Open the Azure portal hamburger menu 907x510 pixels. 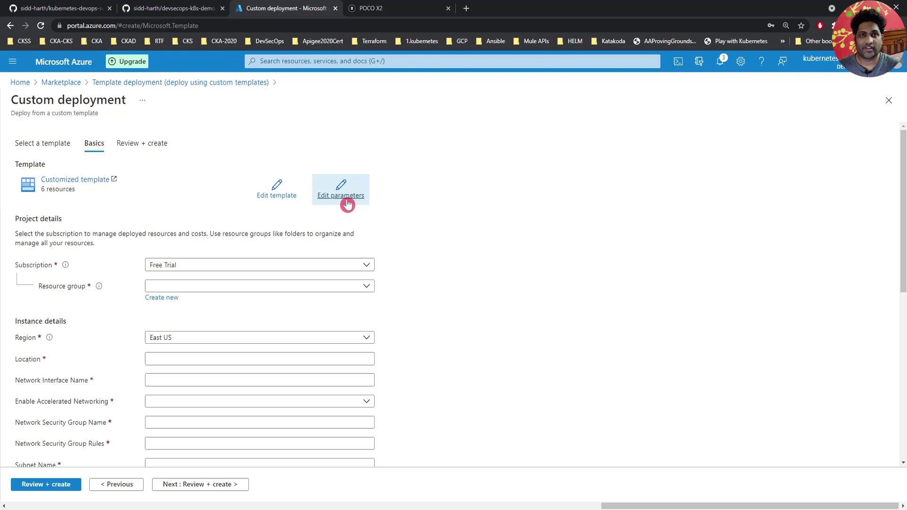point(13,61)
